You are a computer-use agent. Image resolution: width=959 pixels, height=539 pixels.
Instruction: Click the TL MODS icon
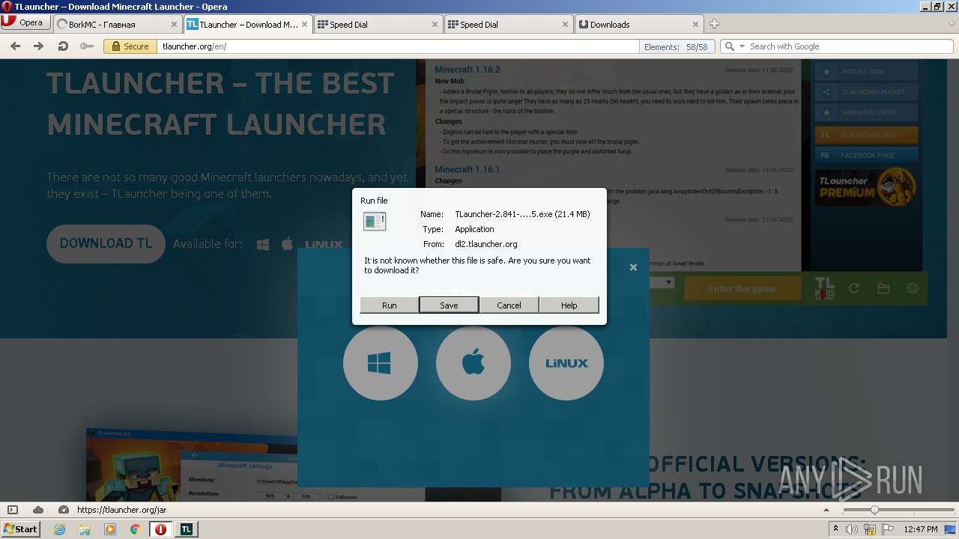824,288
